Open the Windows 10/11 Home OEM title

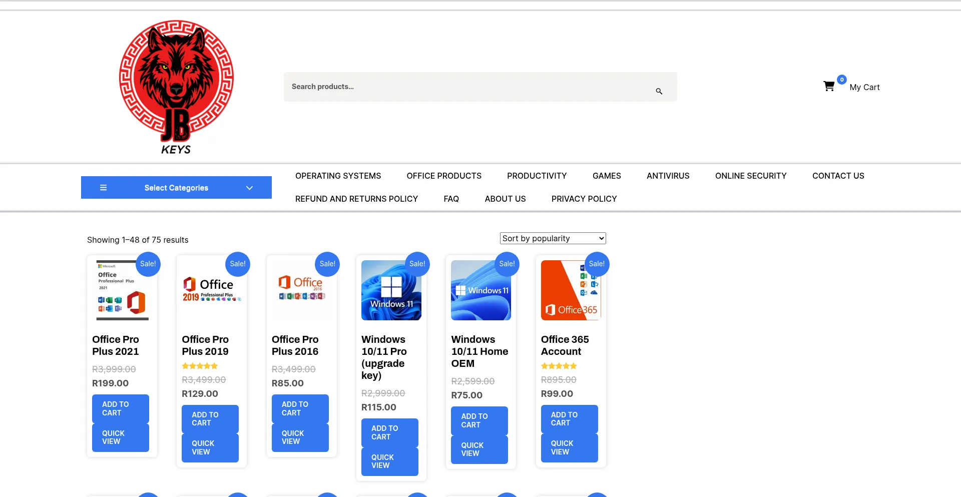(x=479, y=351)
